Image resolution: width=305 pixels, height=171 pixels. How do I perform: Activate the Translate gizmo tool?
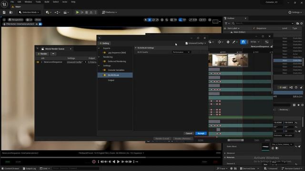(x=150, y=20)
